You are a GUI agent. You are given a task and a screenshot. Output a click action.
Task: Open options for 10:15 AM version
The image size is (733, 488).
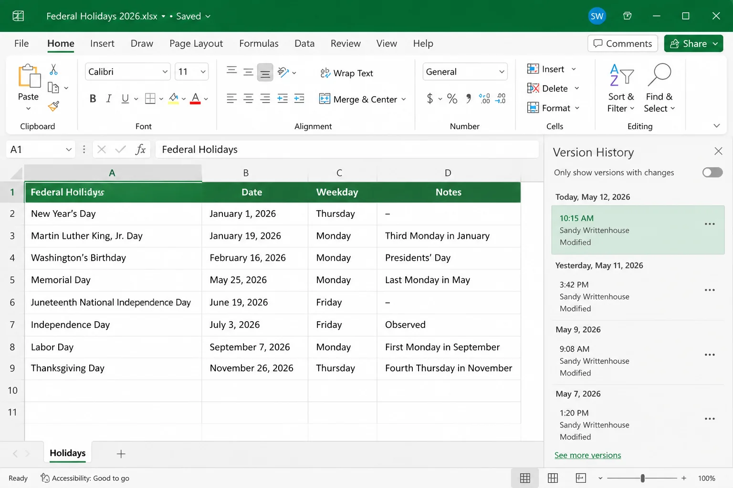coord(710,224)
